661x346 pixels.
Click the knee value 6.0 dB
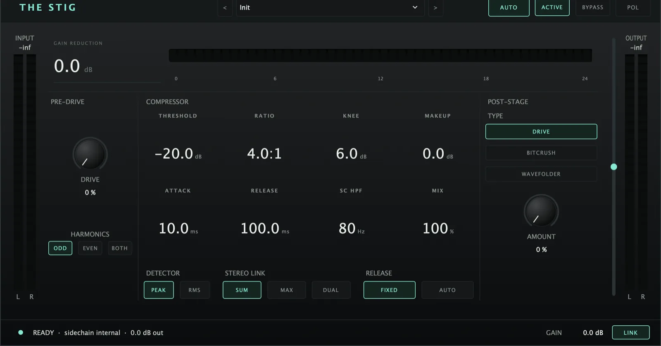point(351,154)
